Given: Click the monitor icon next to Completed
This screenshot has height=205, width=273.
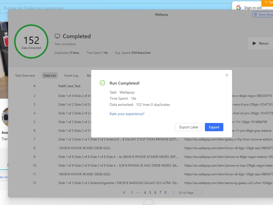Looking at the screenshot, I should tap(57, 36).
